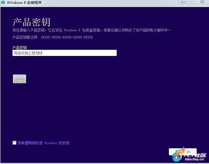Click the instruction text 现在请输入产品密钥
This screenshot has height=164, width=209.
point(29,30)
